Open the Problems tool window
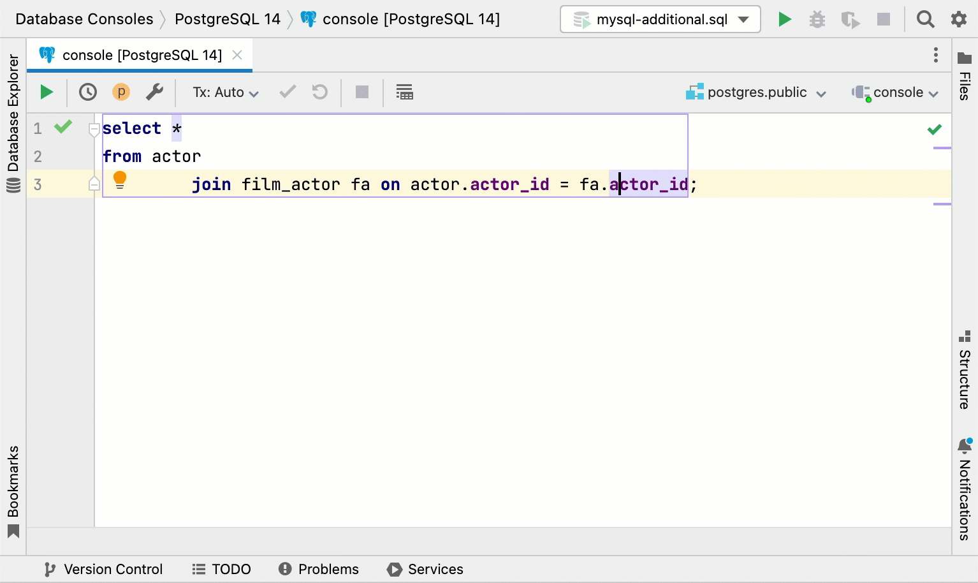The image size is (978, 583). [318, 569]
